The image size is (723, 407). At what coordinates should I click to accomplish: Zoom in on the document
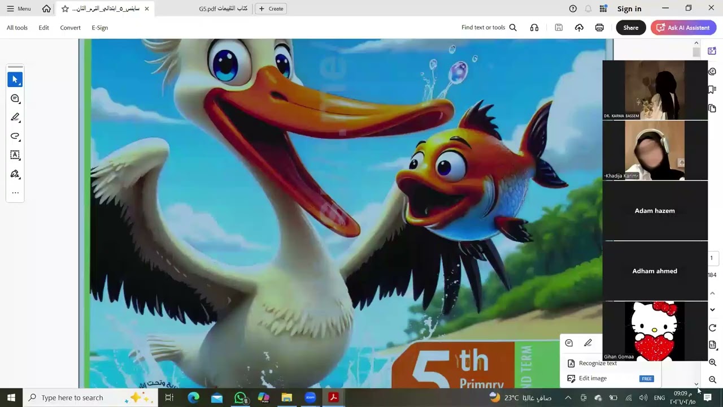712,362
